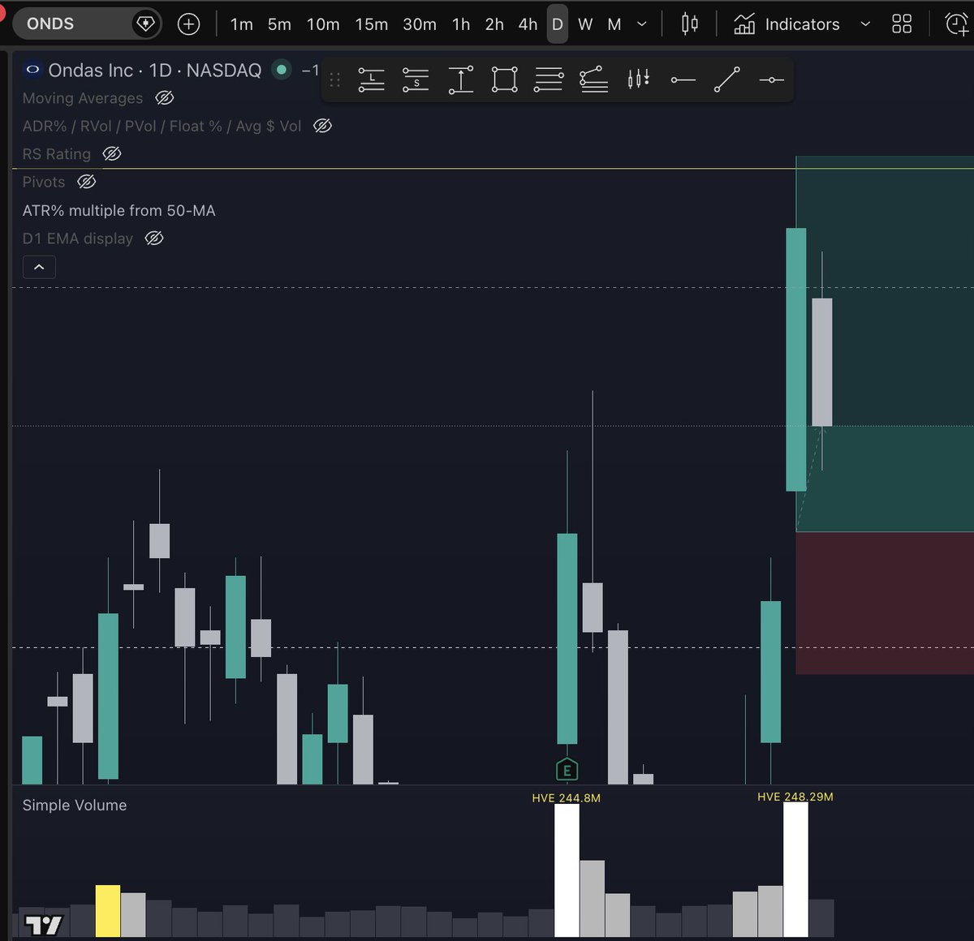The image size is (974, 941).
Task: Click the D1 EMA display label
Action: pos(78,238)
